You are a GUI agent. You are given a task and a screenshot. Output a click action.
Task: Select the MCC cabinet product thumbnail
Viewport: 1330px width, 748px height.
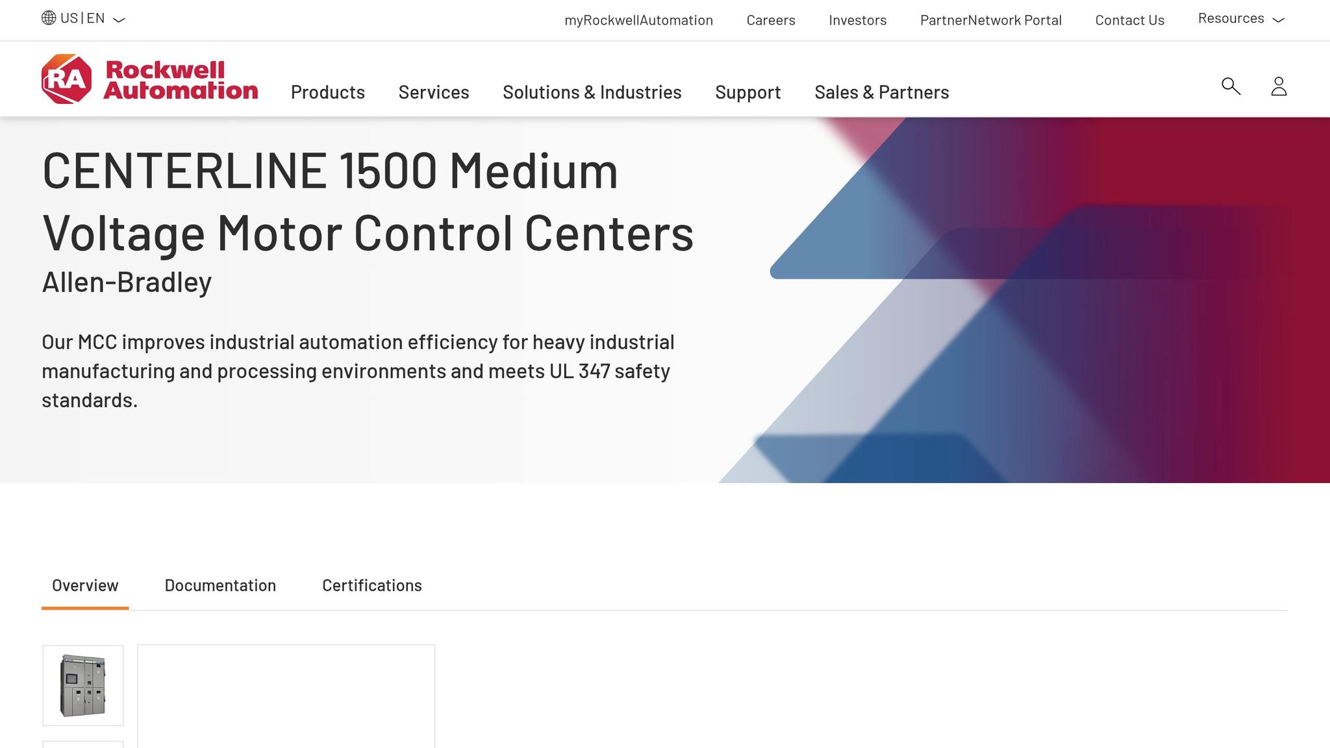(83, 686)
